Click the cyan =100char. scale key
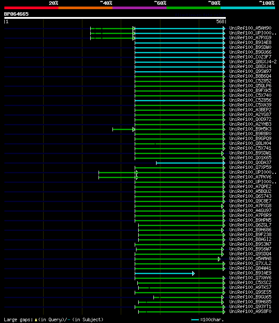The width and height of the screenshot is (279, 323). 207,320
